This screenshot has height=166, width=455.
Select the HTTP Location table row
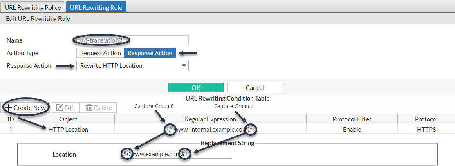(68, 129)
